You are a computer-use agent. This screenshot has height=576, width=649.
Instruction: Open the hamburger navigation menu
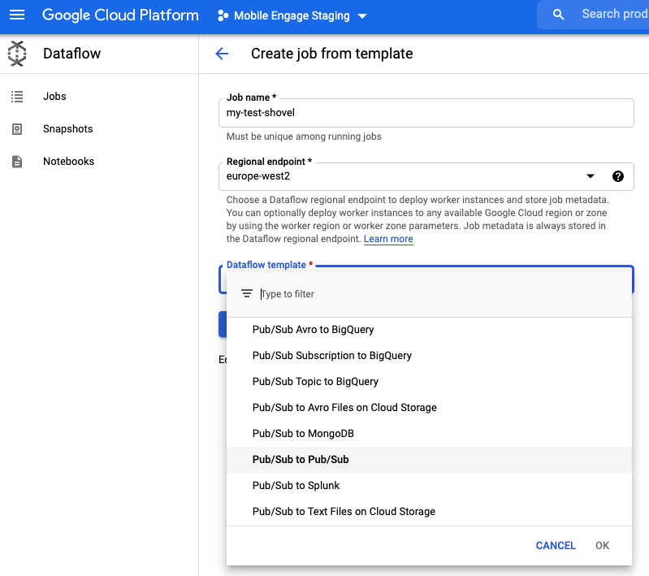pyautogui.click(x=17, y=15)
